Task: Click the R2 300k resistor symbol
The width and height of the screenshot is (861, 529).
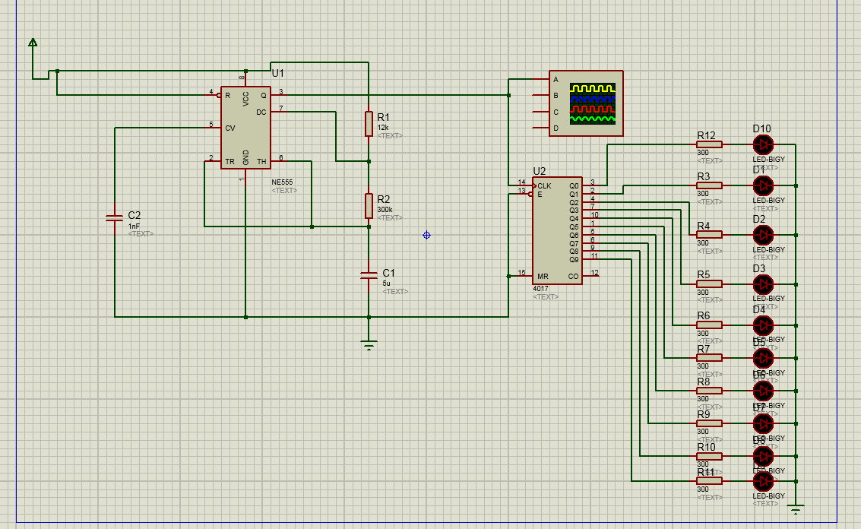Action: pyautogui.click(x=369, y=205)
